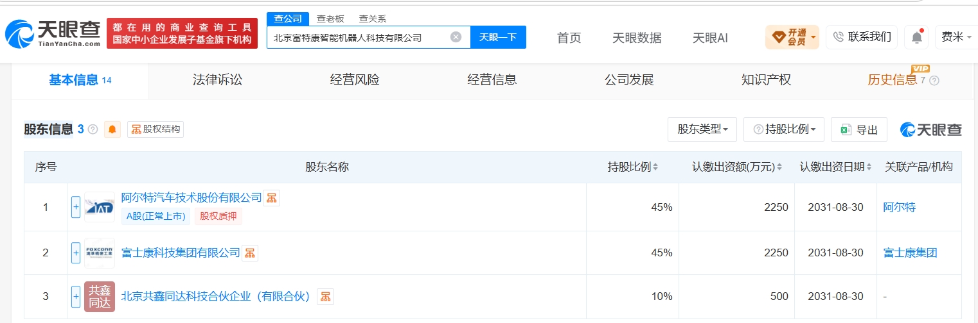Switch to the 公司发展 tab
The height and width of the screenshot is (323, 978).
629,80
